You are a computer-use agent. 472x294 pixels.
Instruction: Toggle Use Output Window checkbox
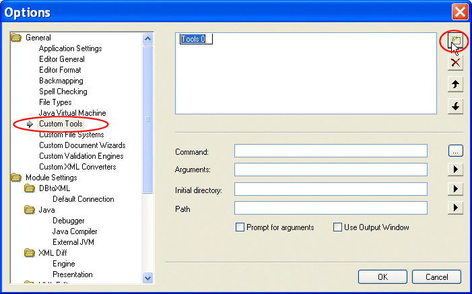pos(338,227)
